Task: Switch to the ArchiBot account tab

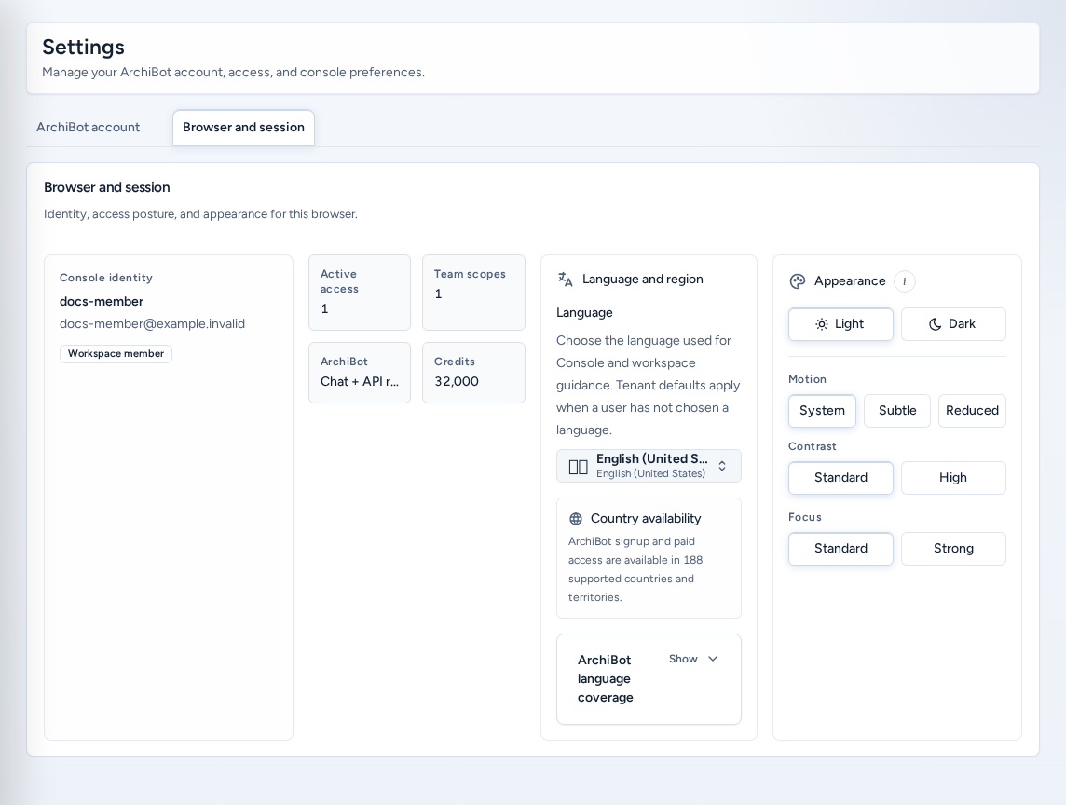Action: click(89, 127)
